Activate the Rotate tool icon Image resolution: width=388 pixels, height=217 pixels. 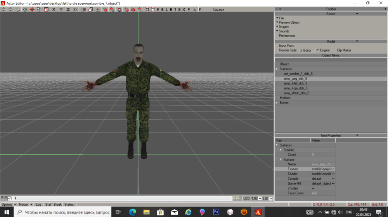tap(39, 9)
